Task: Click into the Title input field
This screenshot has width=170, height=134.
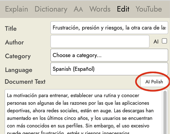Action: 109,28
